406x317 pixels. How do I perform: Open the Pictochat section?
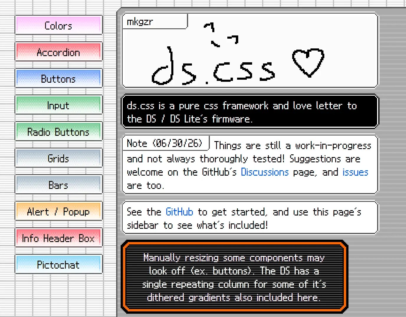59,264
